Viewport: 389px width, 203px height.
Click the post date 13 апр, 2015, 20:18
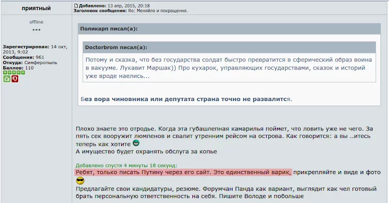click(129, 6)
